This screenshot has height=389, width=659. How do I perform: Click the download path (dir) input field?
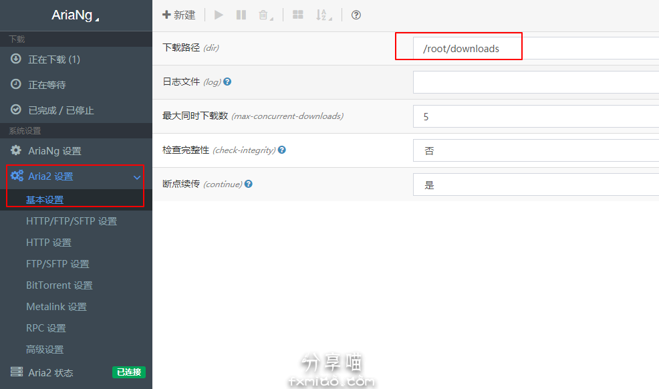pos(536,48)
